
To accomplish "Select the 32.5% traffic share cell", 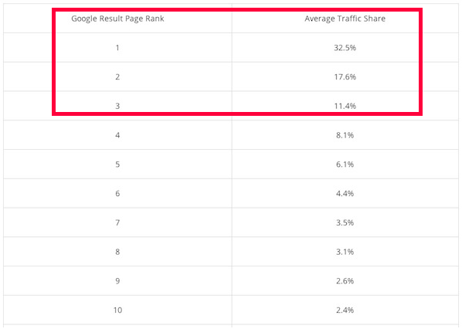I will (345, 47).
